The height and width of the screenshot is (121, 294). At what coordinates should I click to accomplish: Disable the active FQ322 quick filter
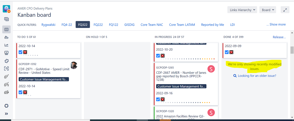[x=83, y=24]
